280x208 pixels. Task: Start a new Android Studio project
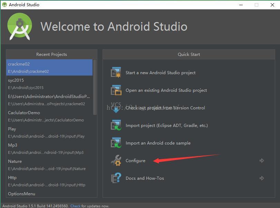tap(160, 72)
